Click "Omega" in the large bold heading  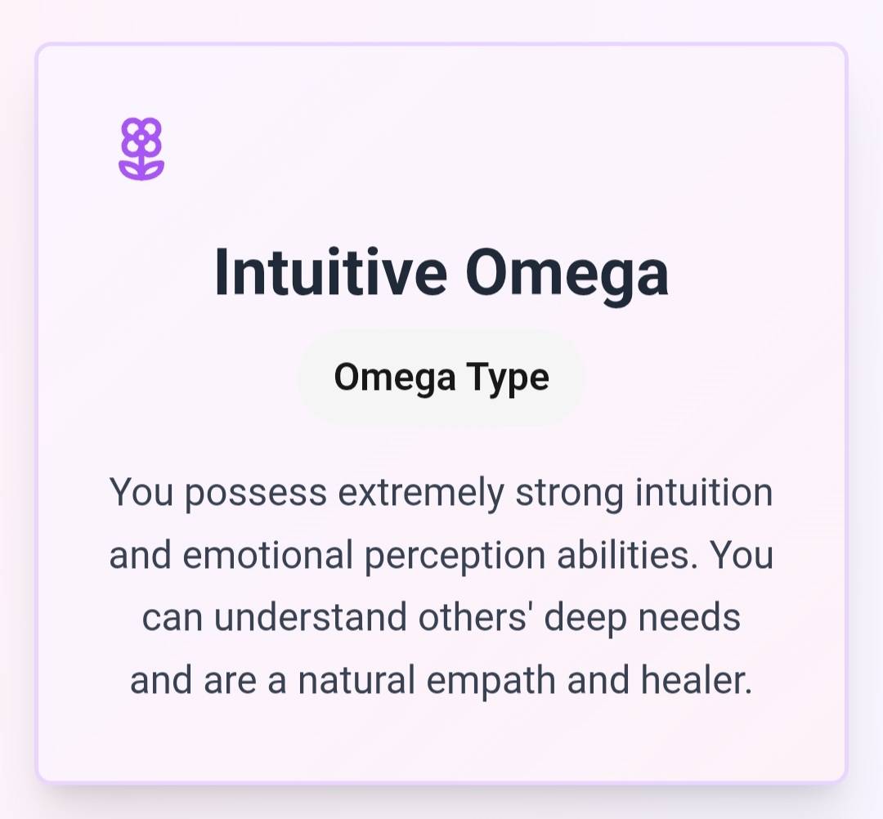567,272
